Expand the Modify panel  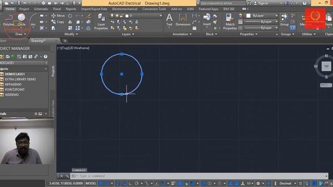point(71,34)
